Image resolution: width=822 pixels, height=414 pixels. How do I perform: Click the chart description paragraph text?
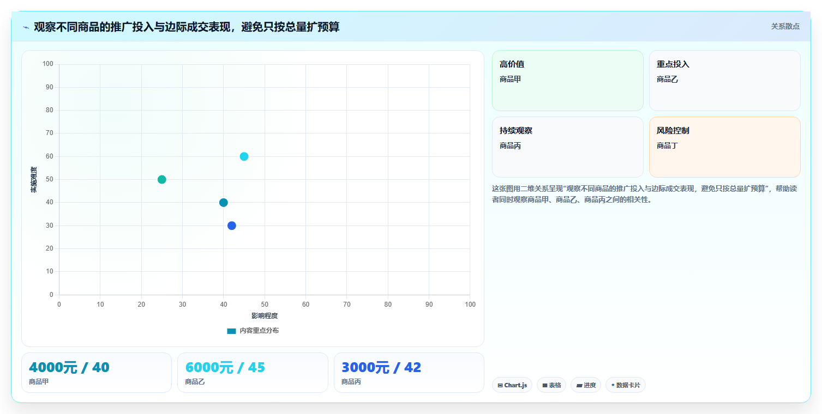click(645, 194)
